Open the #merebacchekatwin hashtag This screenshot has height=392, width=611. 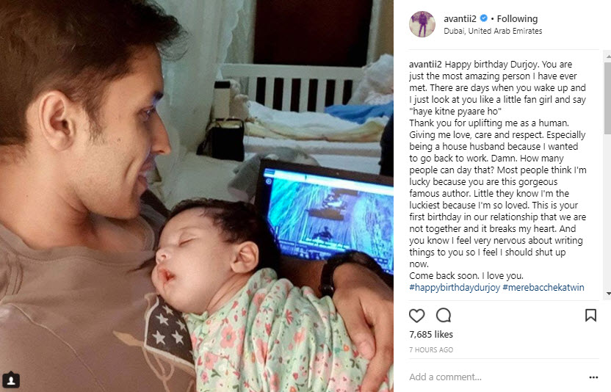pyautogui.click(x=543, y=288)
